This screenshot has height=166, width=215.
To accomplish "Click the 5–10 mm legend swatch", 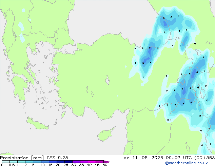I will (x=37, y=162).
